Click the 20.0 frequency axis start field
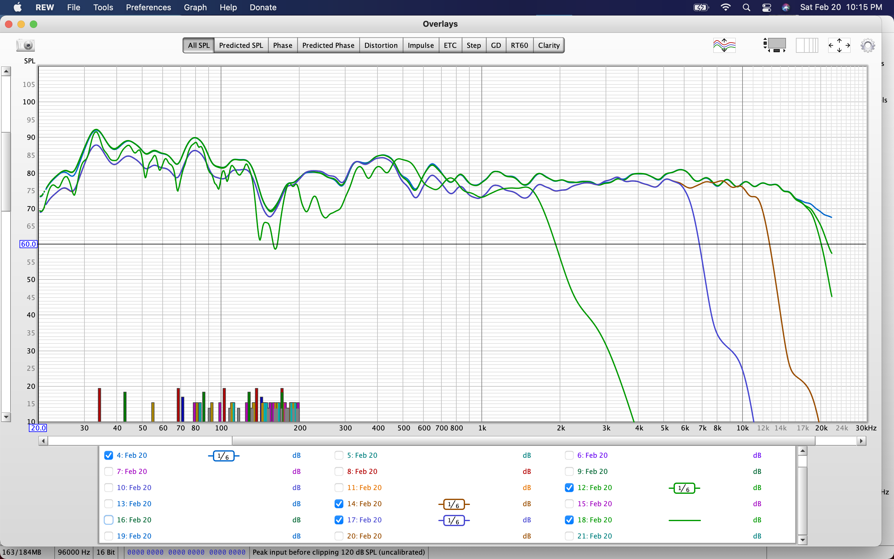Image resolution: width=894 pixels, height=559 pixels. [x=38, y=428]
